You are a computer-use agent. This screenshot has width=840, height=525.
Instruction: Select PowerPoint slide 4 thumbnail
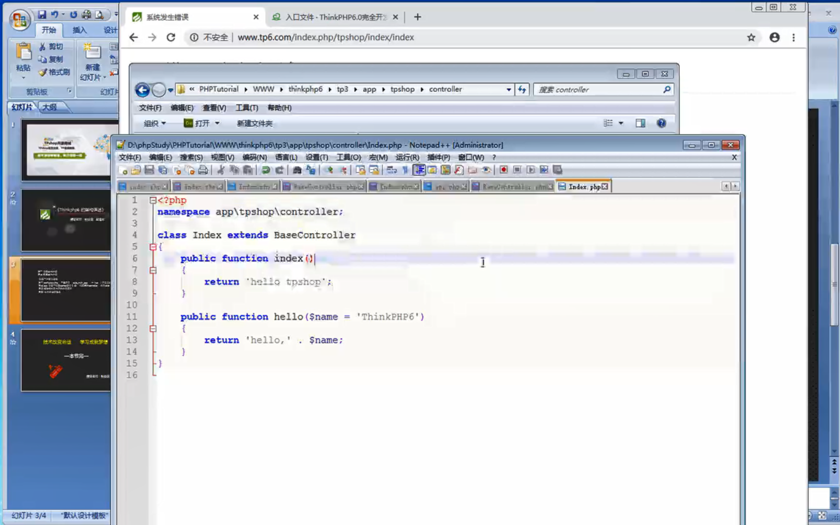pyautogui.click(x=65, y=360)
